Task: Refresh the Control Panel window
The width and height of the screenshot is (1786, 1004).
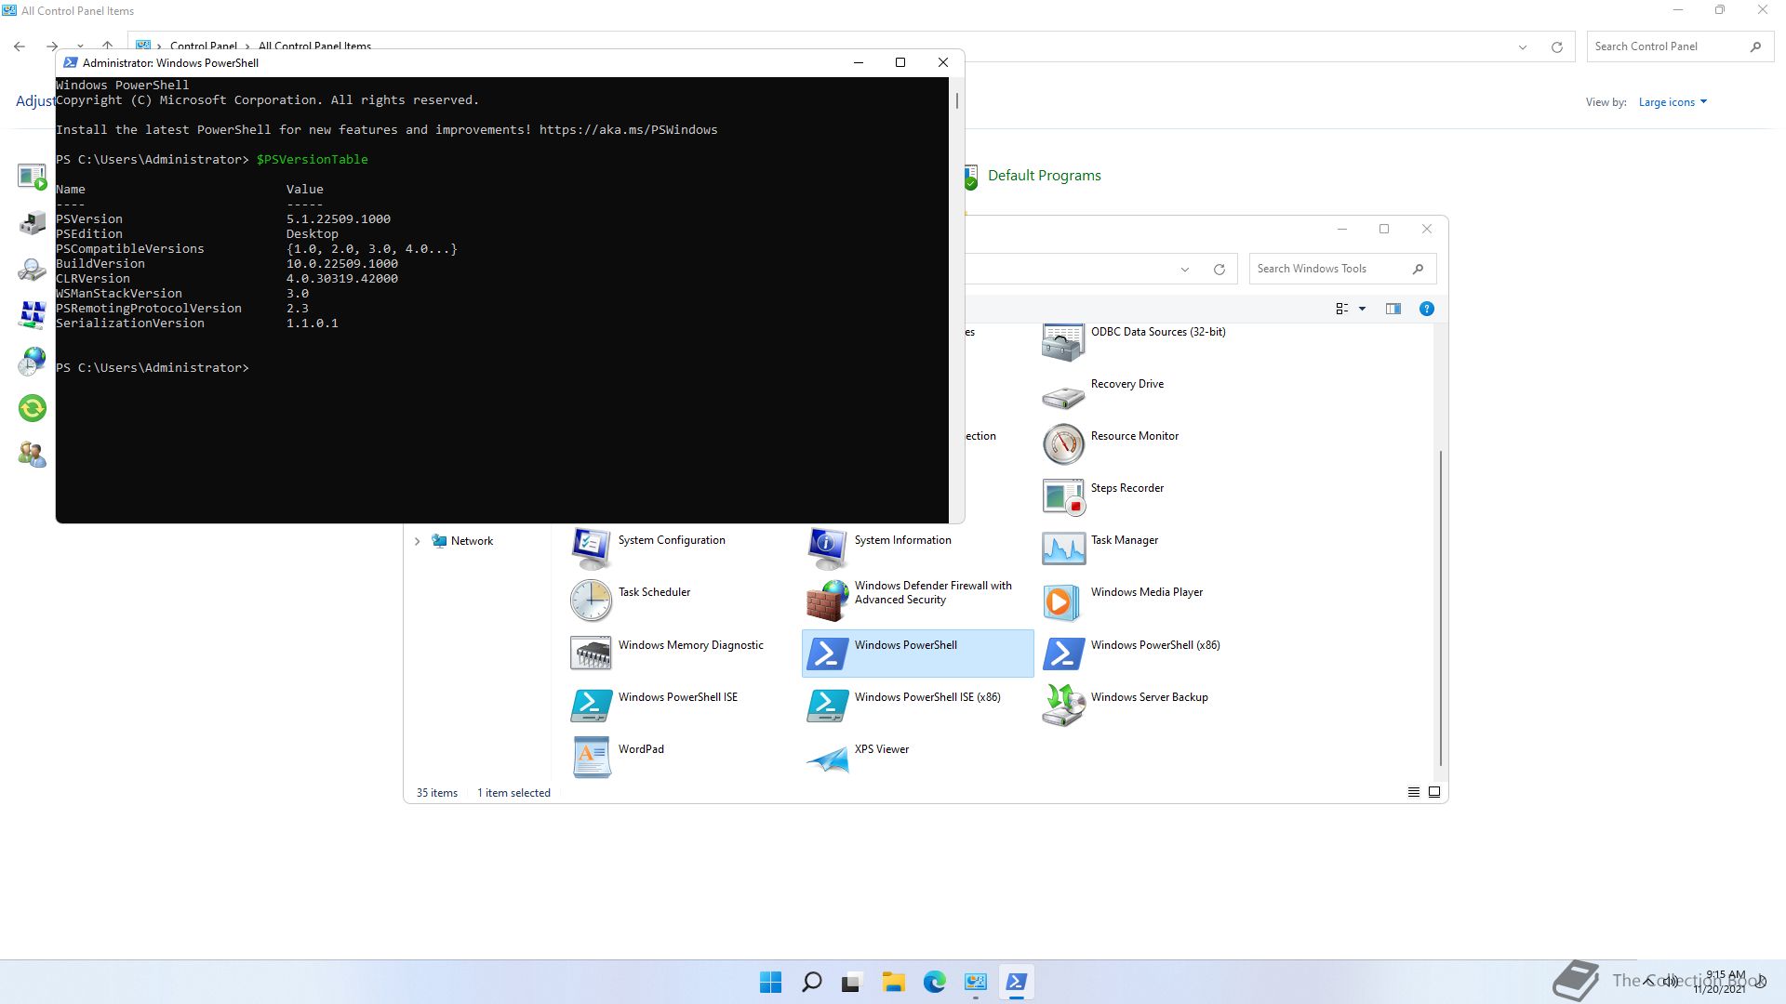Action: (1556, 47)
